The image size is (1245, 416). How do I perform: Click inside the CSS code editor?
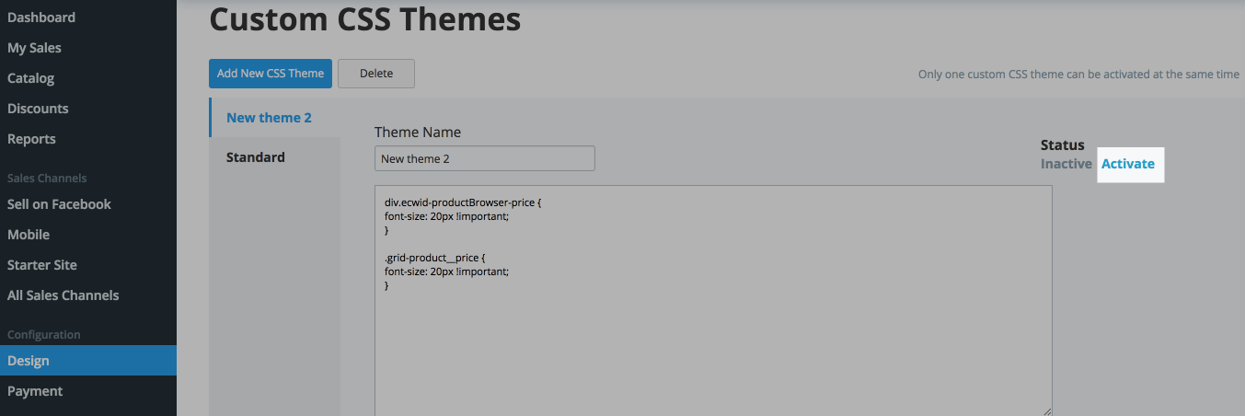coord(713,301)
